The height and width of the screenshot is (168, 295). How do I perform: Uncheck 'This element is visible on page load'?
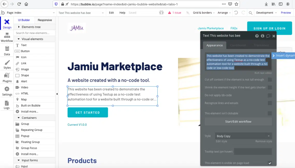pos(270,163)
